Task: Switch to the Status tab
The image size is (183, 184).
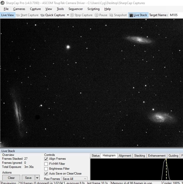Action: pos(95,156)
